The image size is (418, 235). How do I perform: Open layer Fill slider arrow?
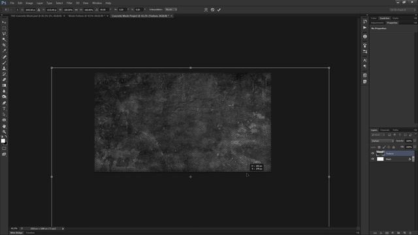(415, 147)
